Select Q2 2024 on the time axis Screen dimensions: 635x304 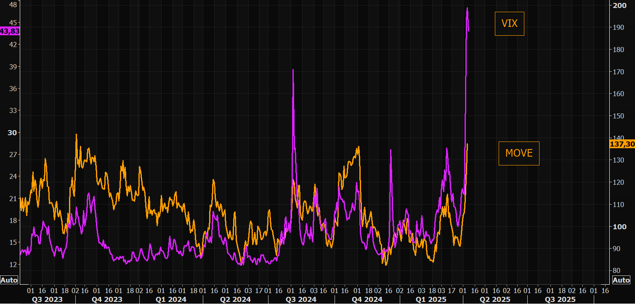tap(235, 299)
